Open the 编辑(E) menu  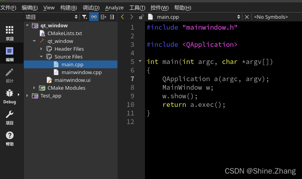[30, 8]
